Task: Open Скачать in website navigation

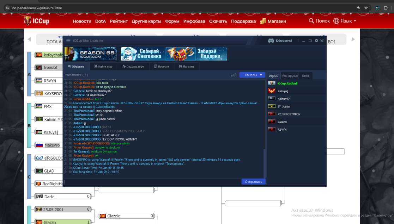Action: coord(218,21)
